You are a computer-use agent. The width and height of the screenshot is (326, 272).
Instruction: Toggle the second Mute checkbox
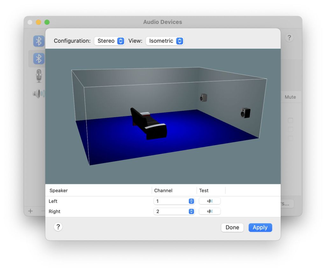click(290, 129)
